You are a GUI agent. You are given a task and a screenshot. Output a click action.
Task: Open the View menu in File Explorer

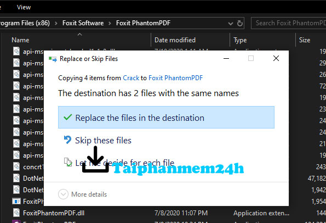point(24,7)
